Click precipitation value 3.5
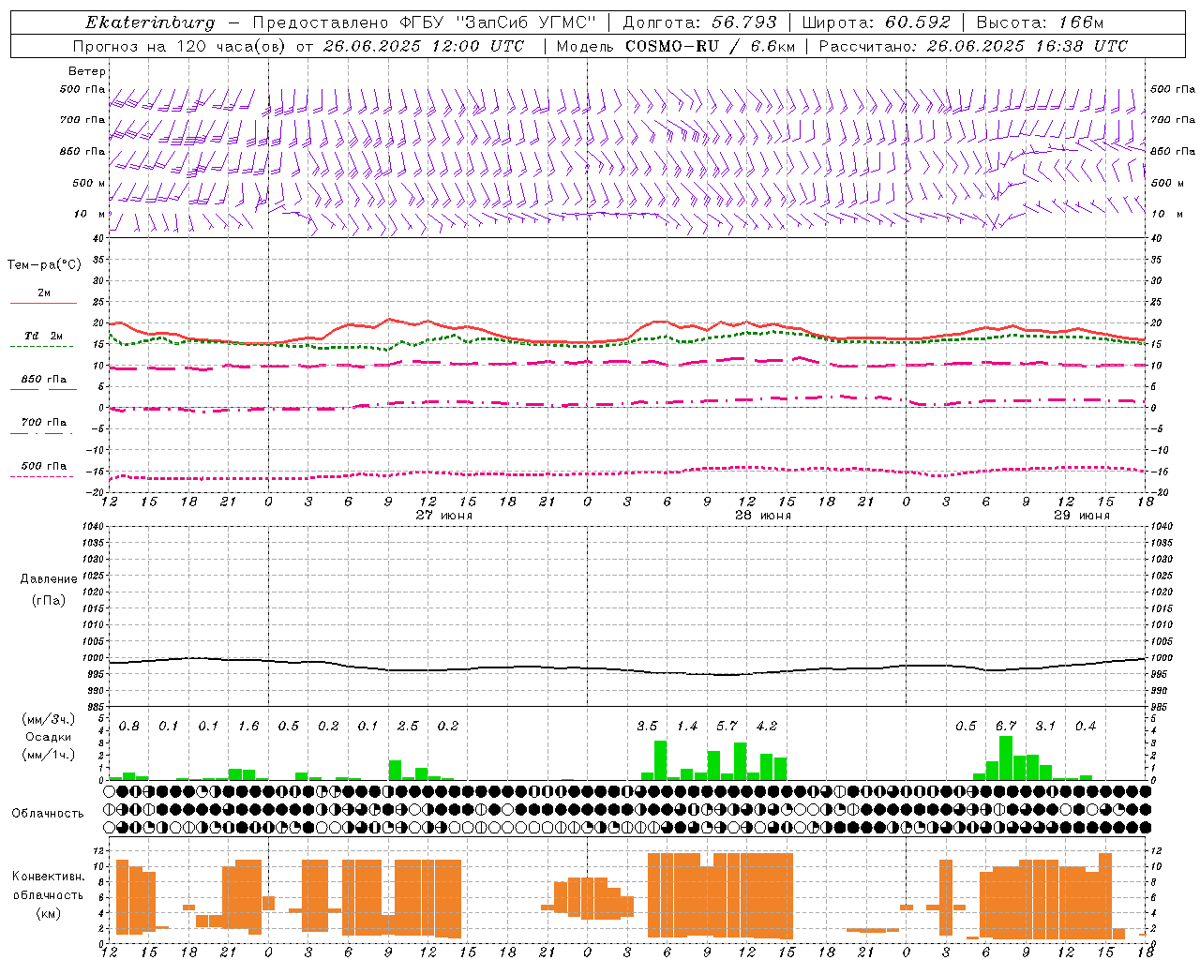 pos(647,727)
